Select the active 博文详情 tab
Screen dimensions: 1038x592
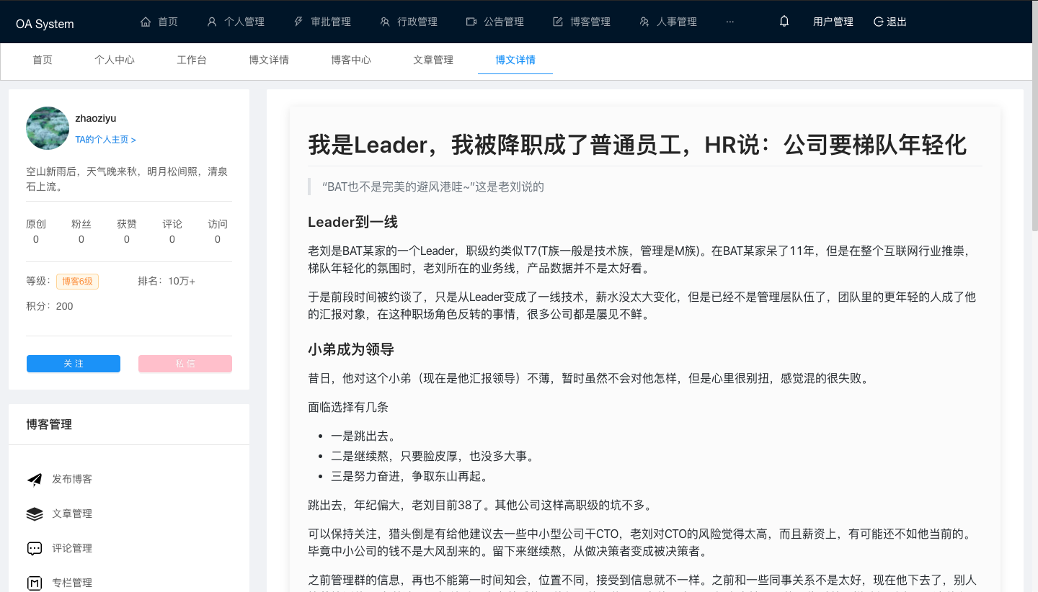point(515,60)
